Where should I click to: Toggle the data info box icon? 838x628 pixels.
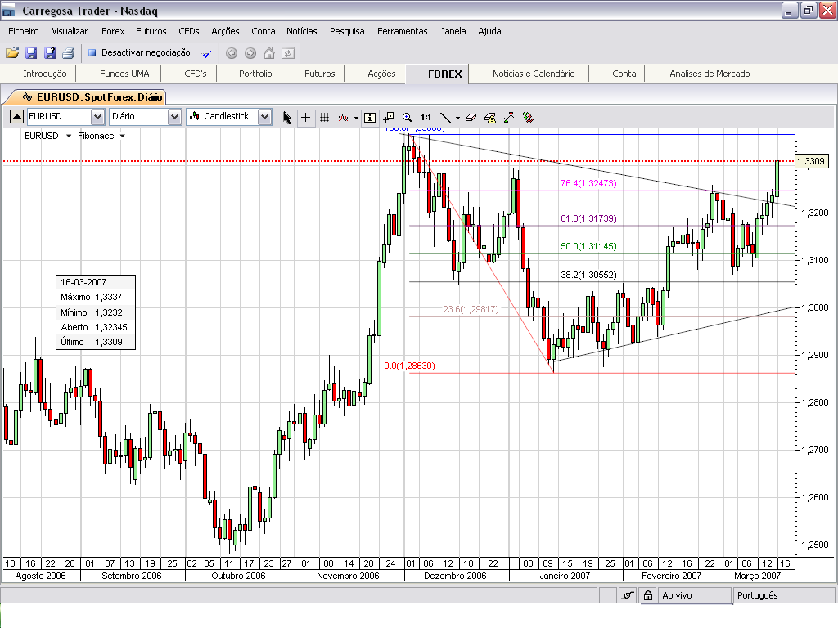pyautogui.click(x=370, y=118)
